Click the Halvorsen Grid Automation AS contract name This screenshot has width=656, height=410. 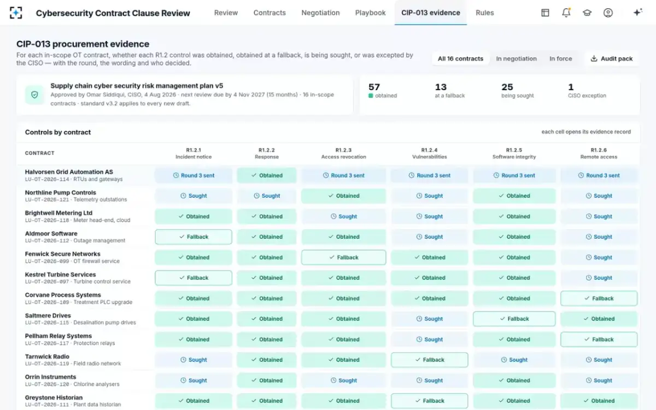(x=69, y=172)
